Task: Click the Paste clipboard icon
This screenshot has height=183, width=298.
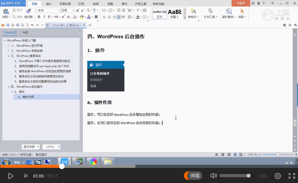Action: click(x=6, y=11)
